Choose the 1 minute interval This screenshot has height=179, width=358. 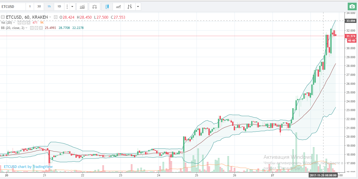click(30, 7)
